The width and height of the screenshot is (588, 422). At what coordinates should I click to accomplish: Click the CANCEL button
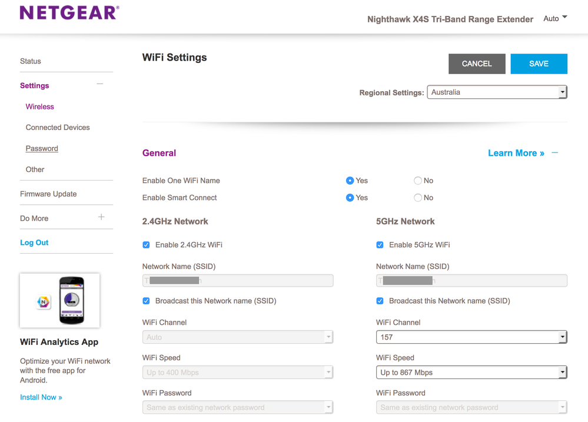coord(477,64)
